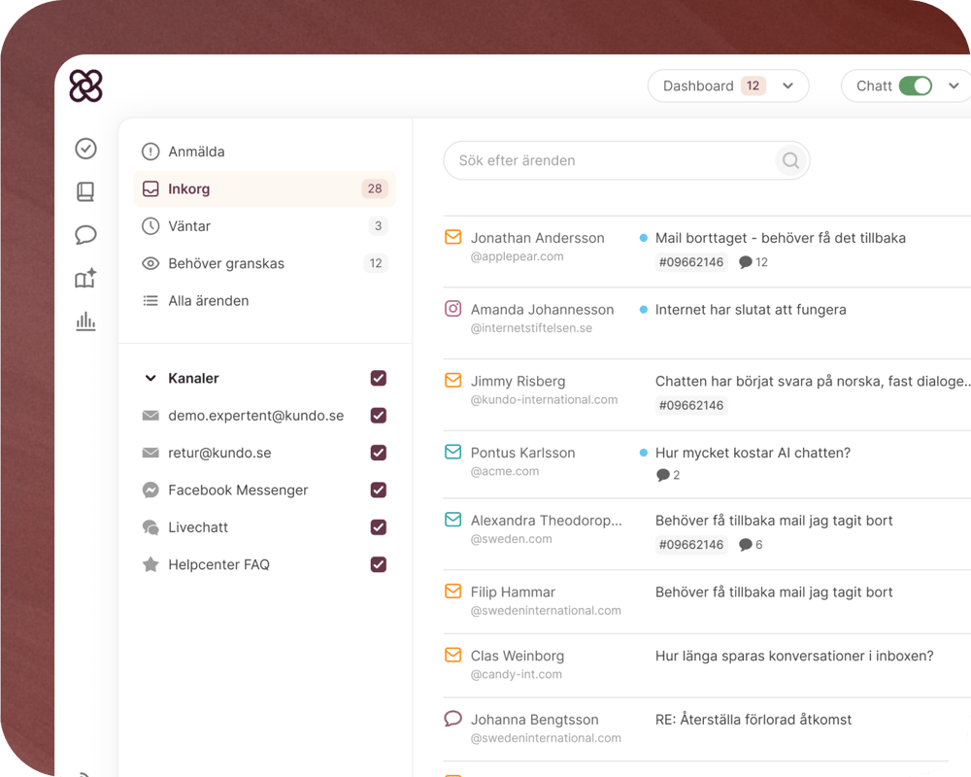Click the search magnifier icon
Viewport: 971px width, 777px height.
click(790, 160)
